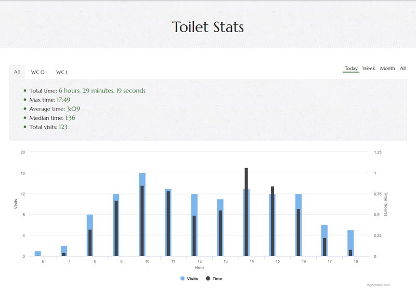Select the All time range filter
Viewport: 416px width, 293px height.
(x=402, y=68)
